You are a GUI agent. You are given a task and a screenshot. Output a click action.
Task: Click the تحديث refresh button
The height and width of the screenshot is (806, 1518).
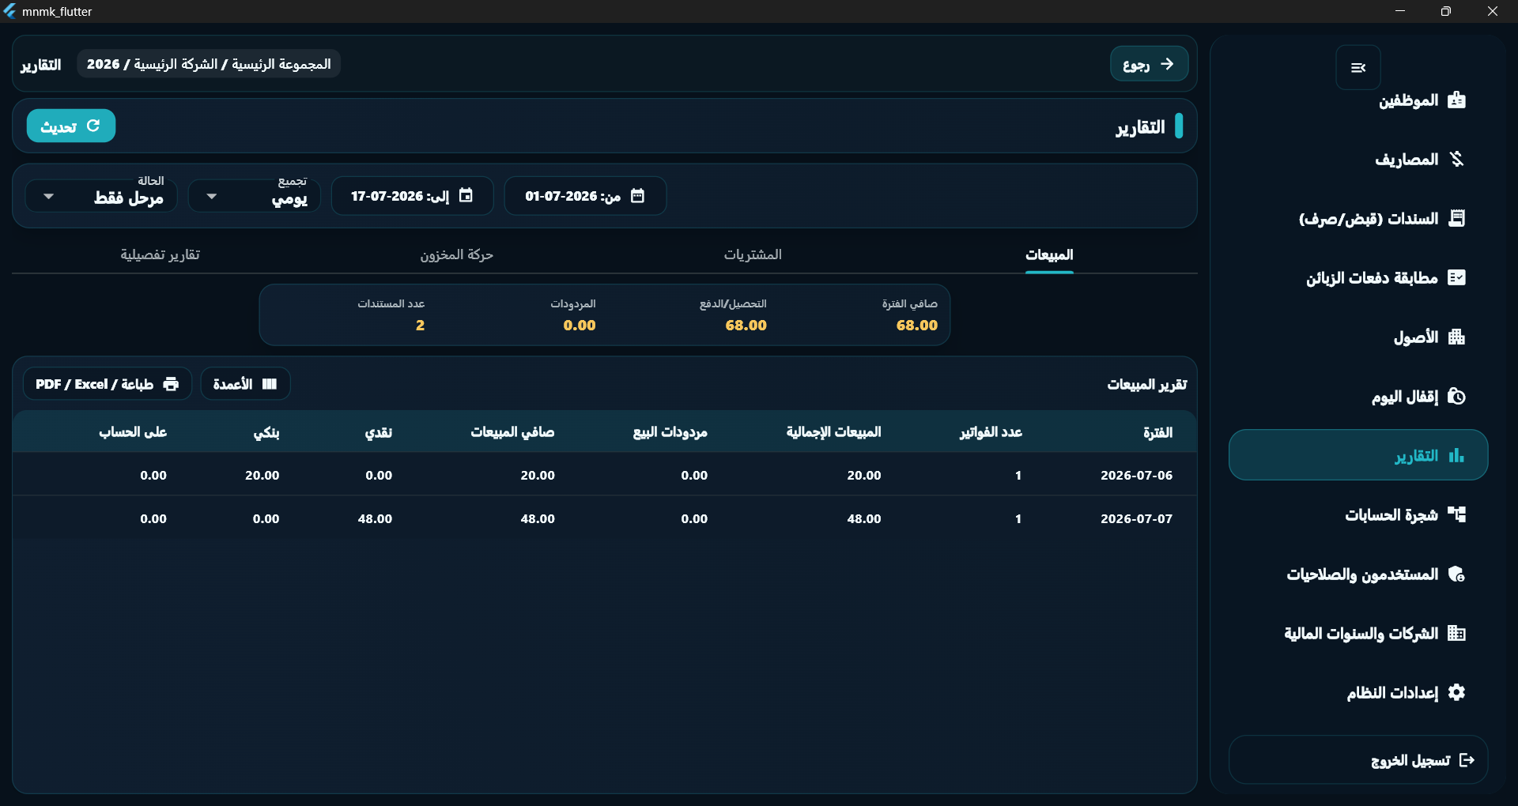[71, 126]
